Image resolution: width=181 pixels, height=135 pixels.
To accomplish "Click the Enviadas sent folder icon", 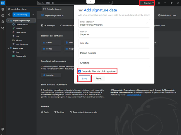I will click(13, 28).
